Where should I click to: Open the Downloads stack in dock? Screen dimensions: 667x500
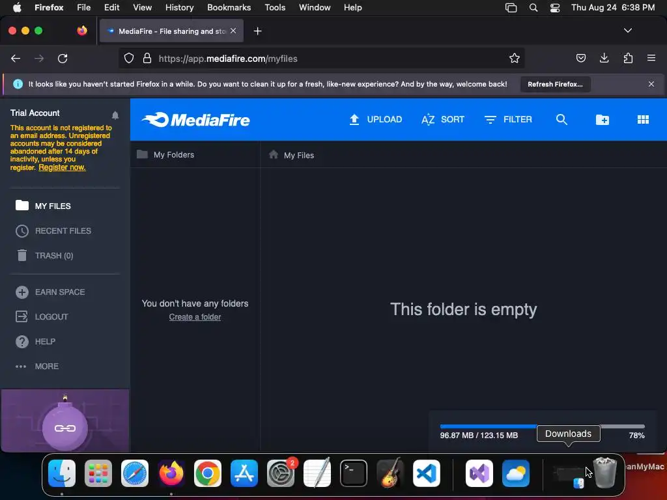tap(569, 474)
